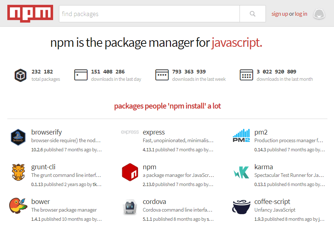Click the grunt boar logo

coord(18,172)
